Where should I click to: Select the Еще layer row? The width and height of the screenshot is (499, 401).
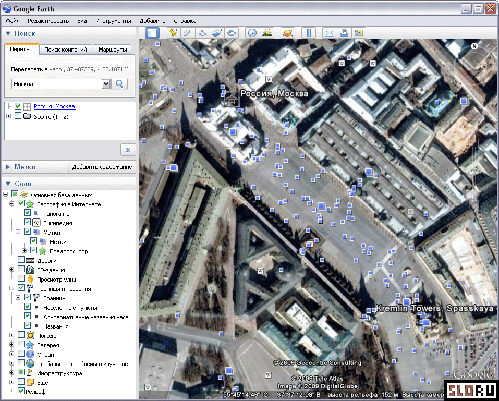point(42,383)
